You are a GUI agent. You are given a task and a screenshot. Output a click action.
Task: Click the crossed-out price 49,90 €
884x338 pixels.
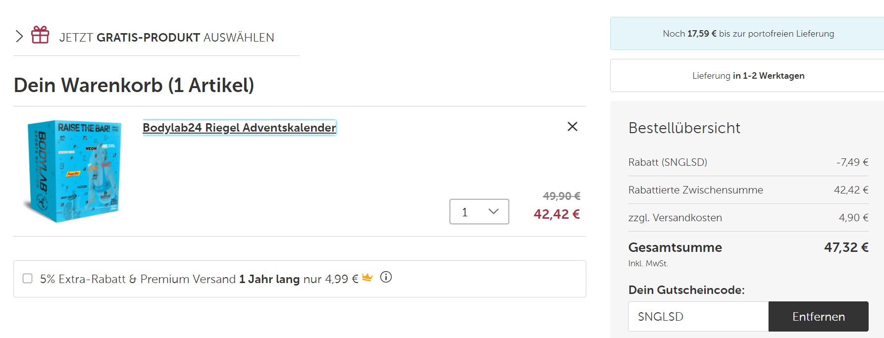pyautogui.click(x=561, y=196)
